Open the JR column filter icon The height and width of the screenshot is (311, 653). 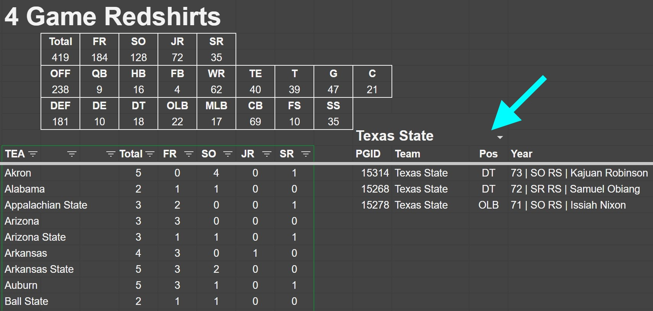click(x=267, y=154)
